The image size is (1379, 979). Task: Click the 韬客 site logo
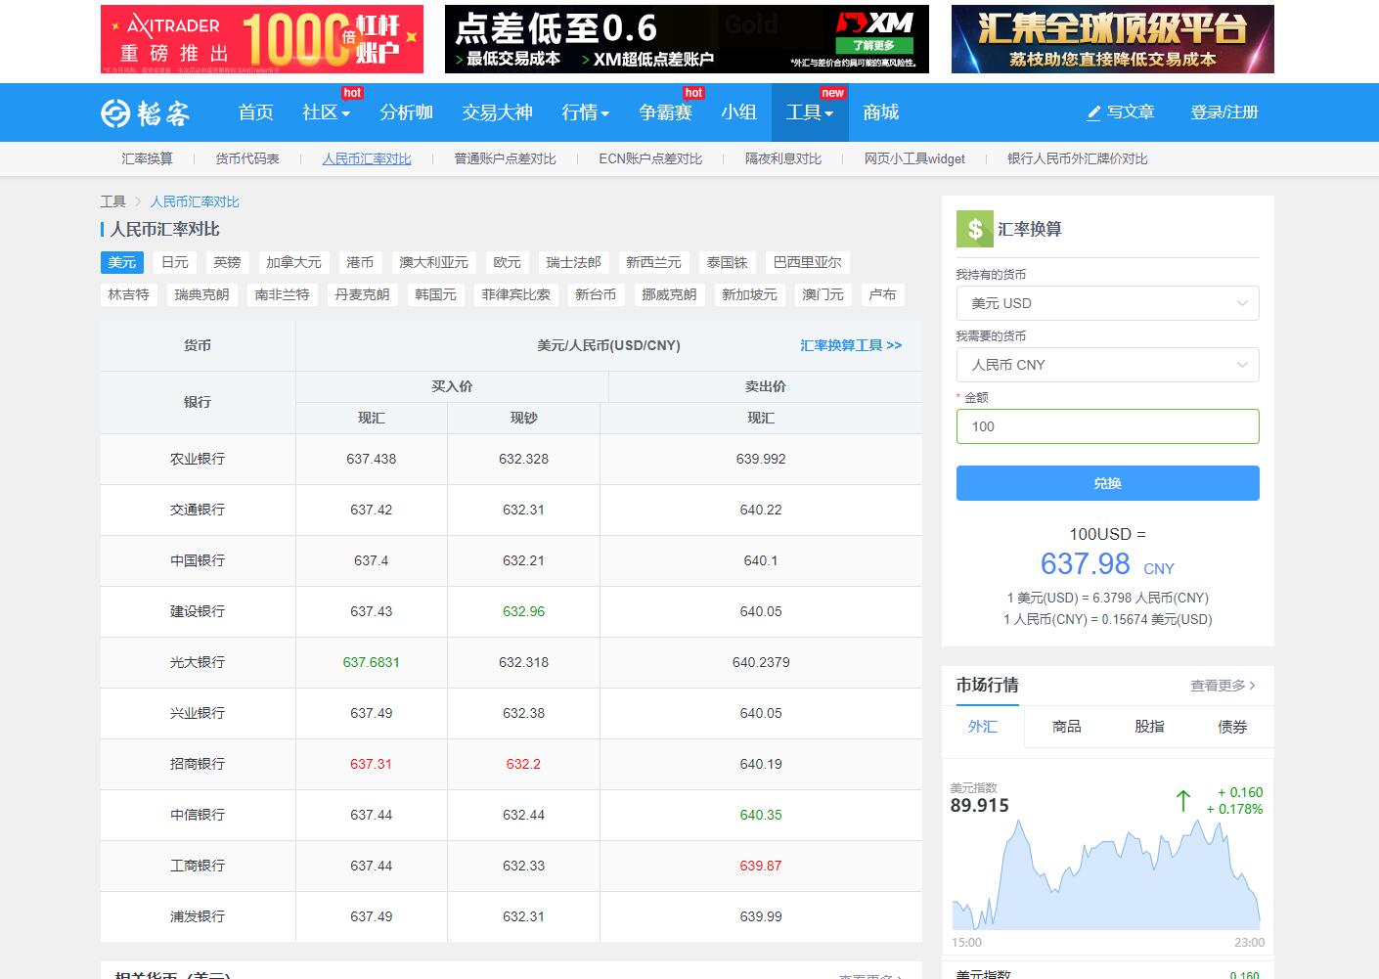(145, 112)
